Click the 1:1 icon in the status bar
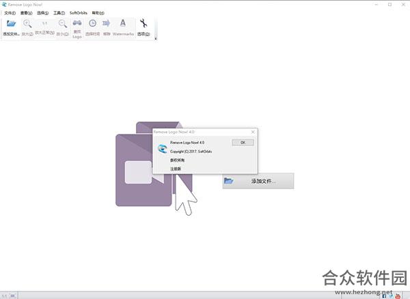This screenshot has width=410, height=299. 5,296
